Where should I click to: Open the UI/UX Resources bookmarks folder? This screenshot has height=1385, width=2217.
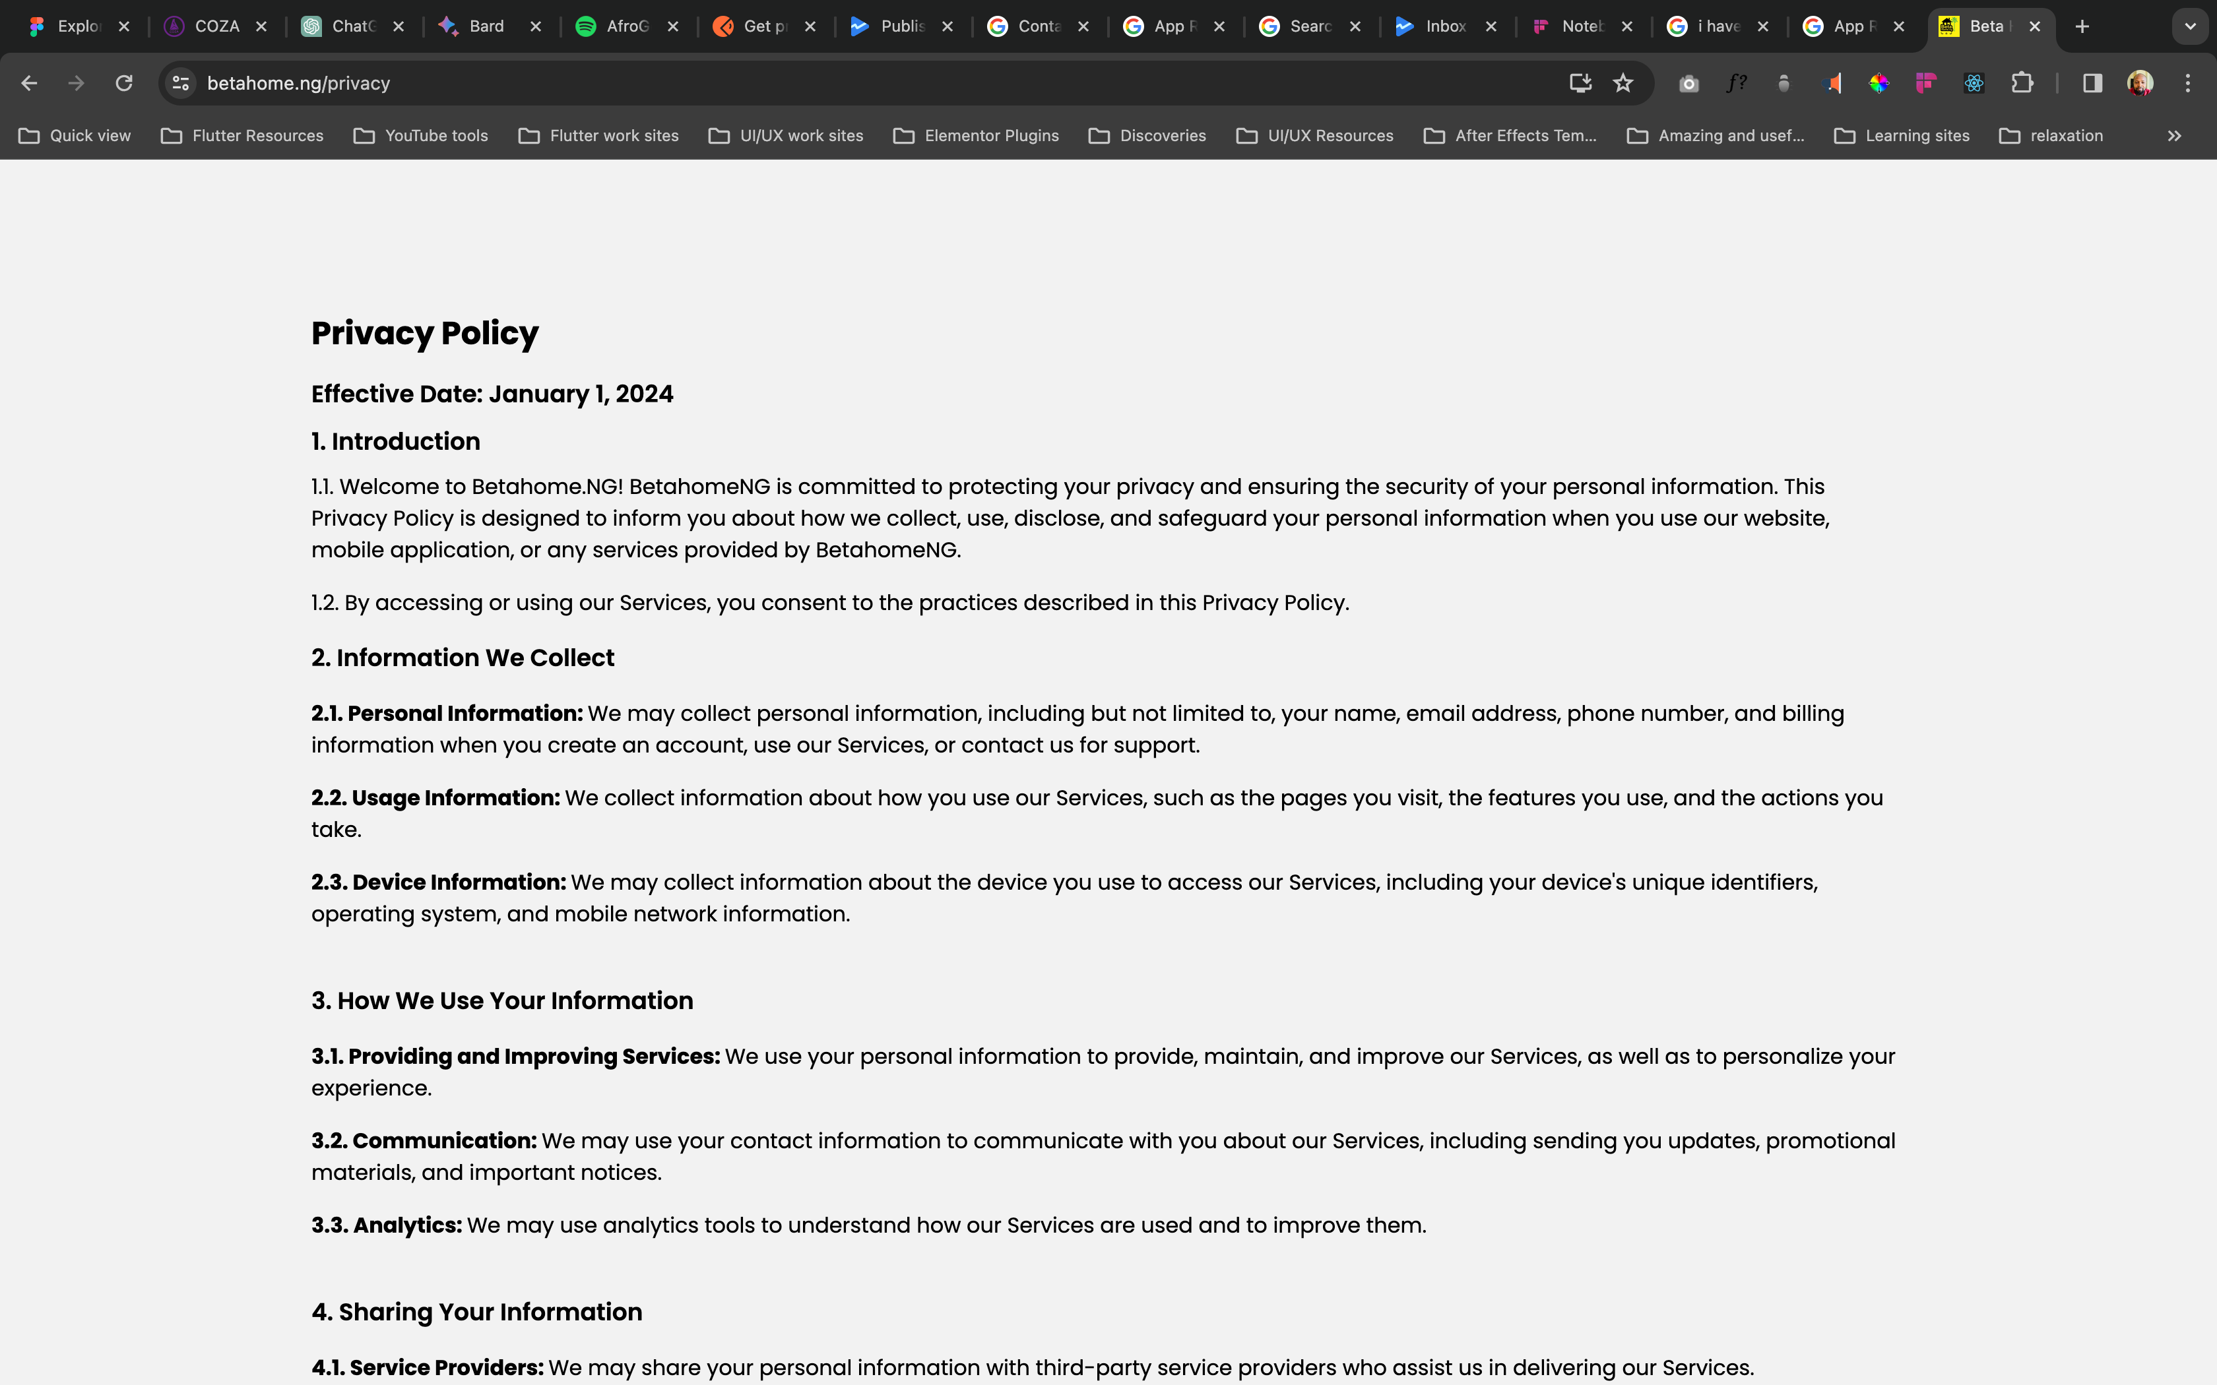pos(1316,136)
